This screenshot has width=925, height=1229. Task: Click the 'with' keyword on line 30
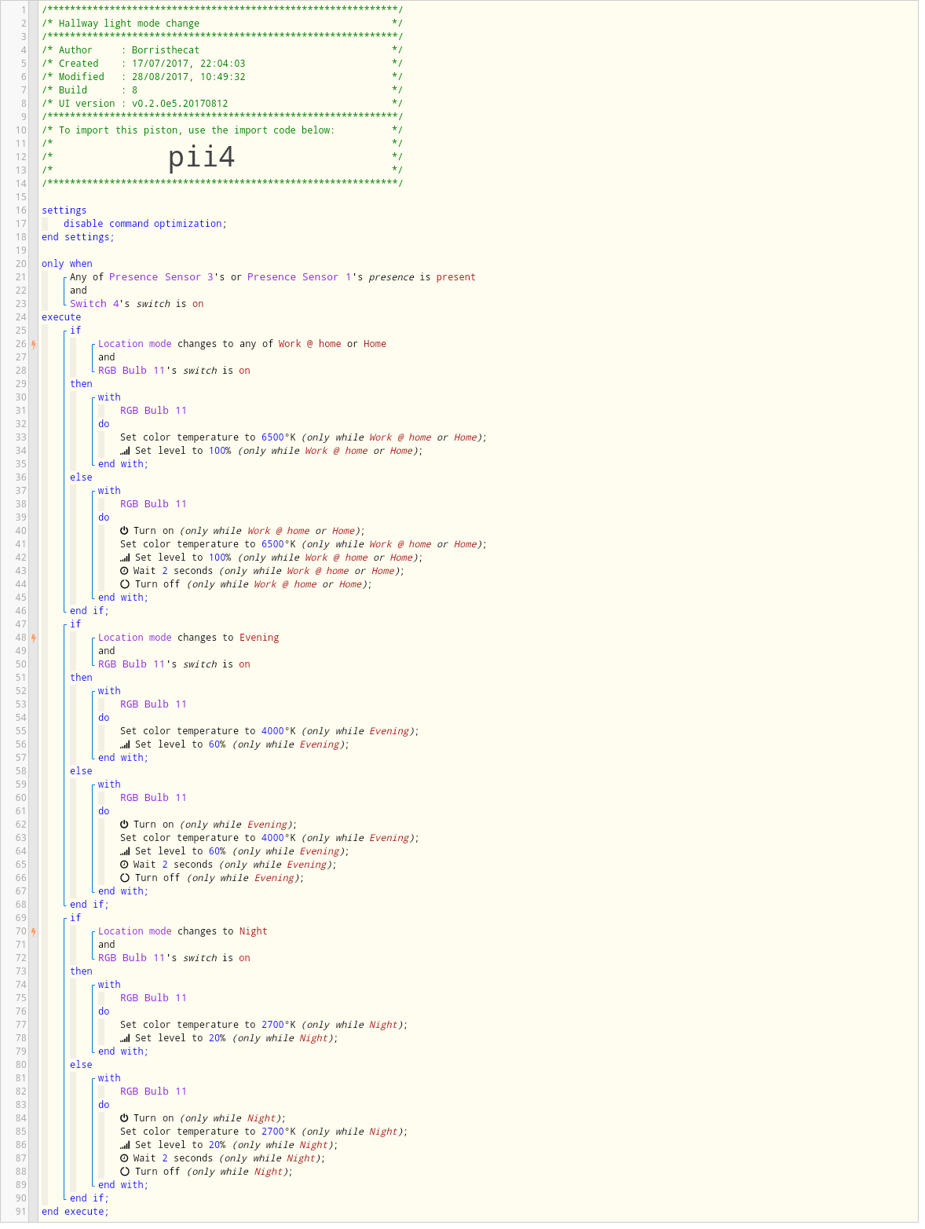[x=109, y=397]
